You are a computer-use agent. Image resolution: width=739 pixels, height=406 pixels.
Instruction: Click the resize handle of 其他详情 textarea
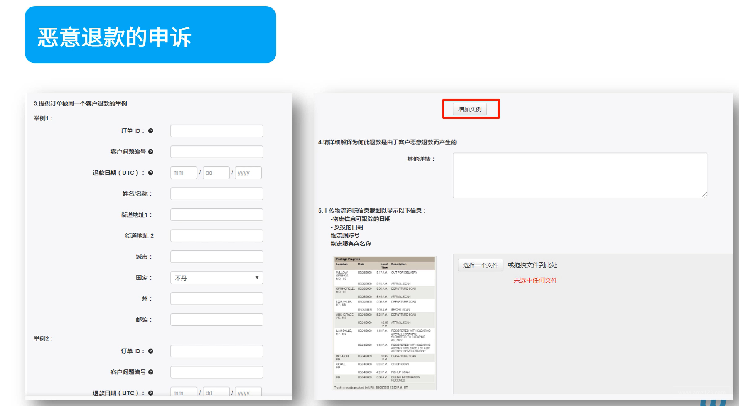[705, 195]
